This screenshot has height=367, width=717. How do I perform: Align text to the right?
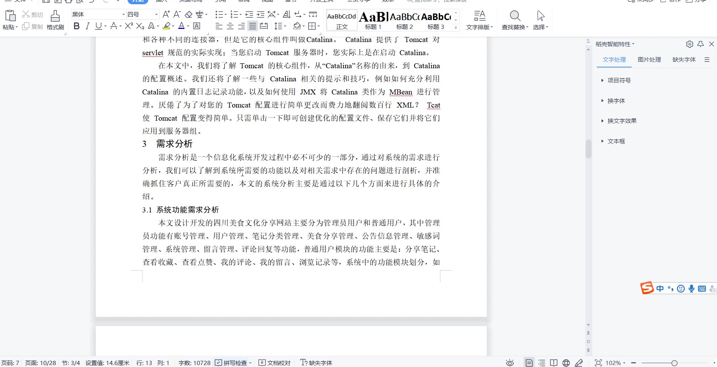pos(241,26)
